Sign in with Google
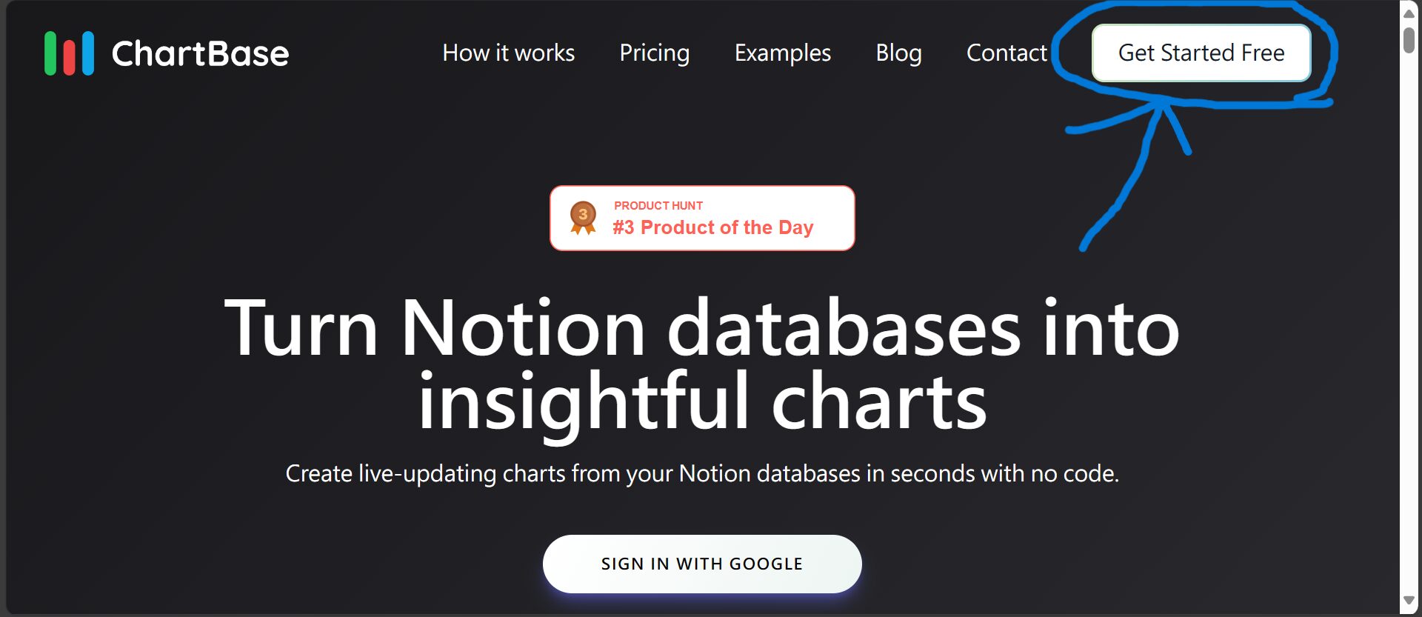 [702, 563]
